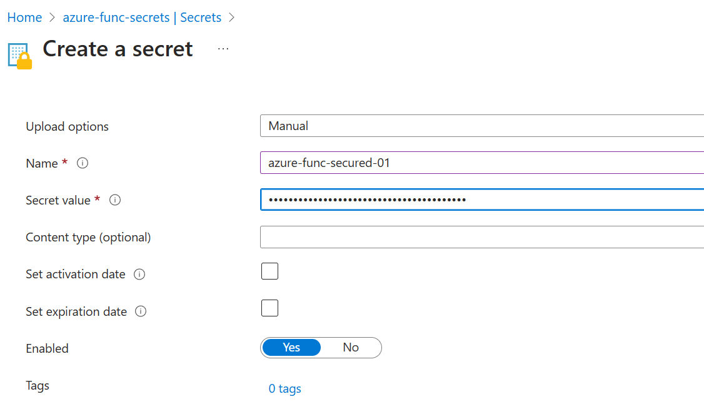
Task: Focus the Secret value field
Action: [481, 200]
